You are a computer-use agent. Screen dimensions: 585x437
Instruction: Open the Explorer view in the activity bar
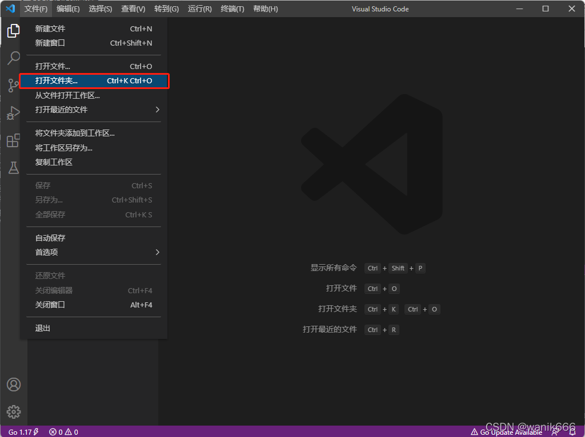[14, 31]
